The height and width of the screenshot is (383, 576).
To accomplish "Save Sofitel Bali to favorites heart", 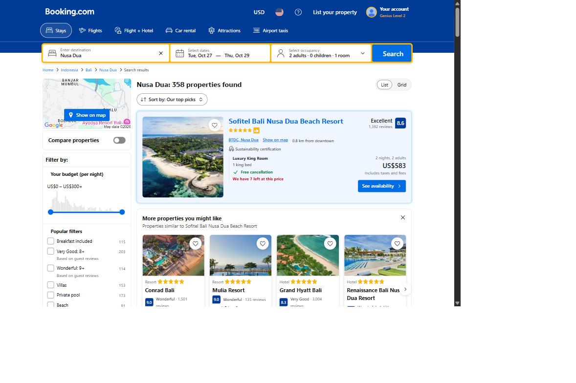I will [x=215, y=125].
